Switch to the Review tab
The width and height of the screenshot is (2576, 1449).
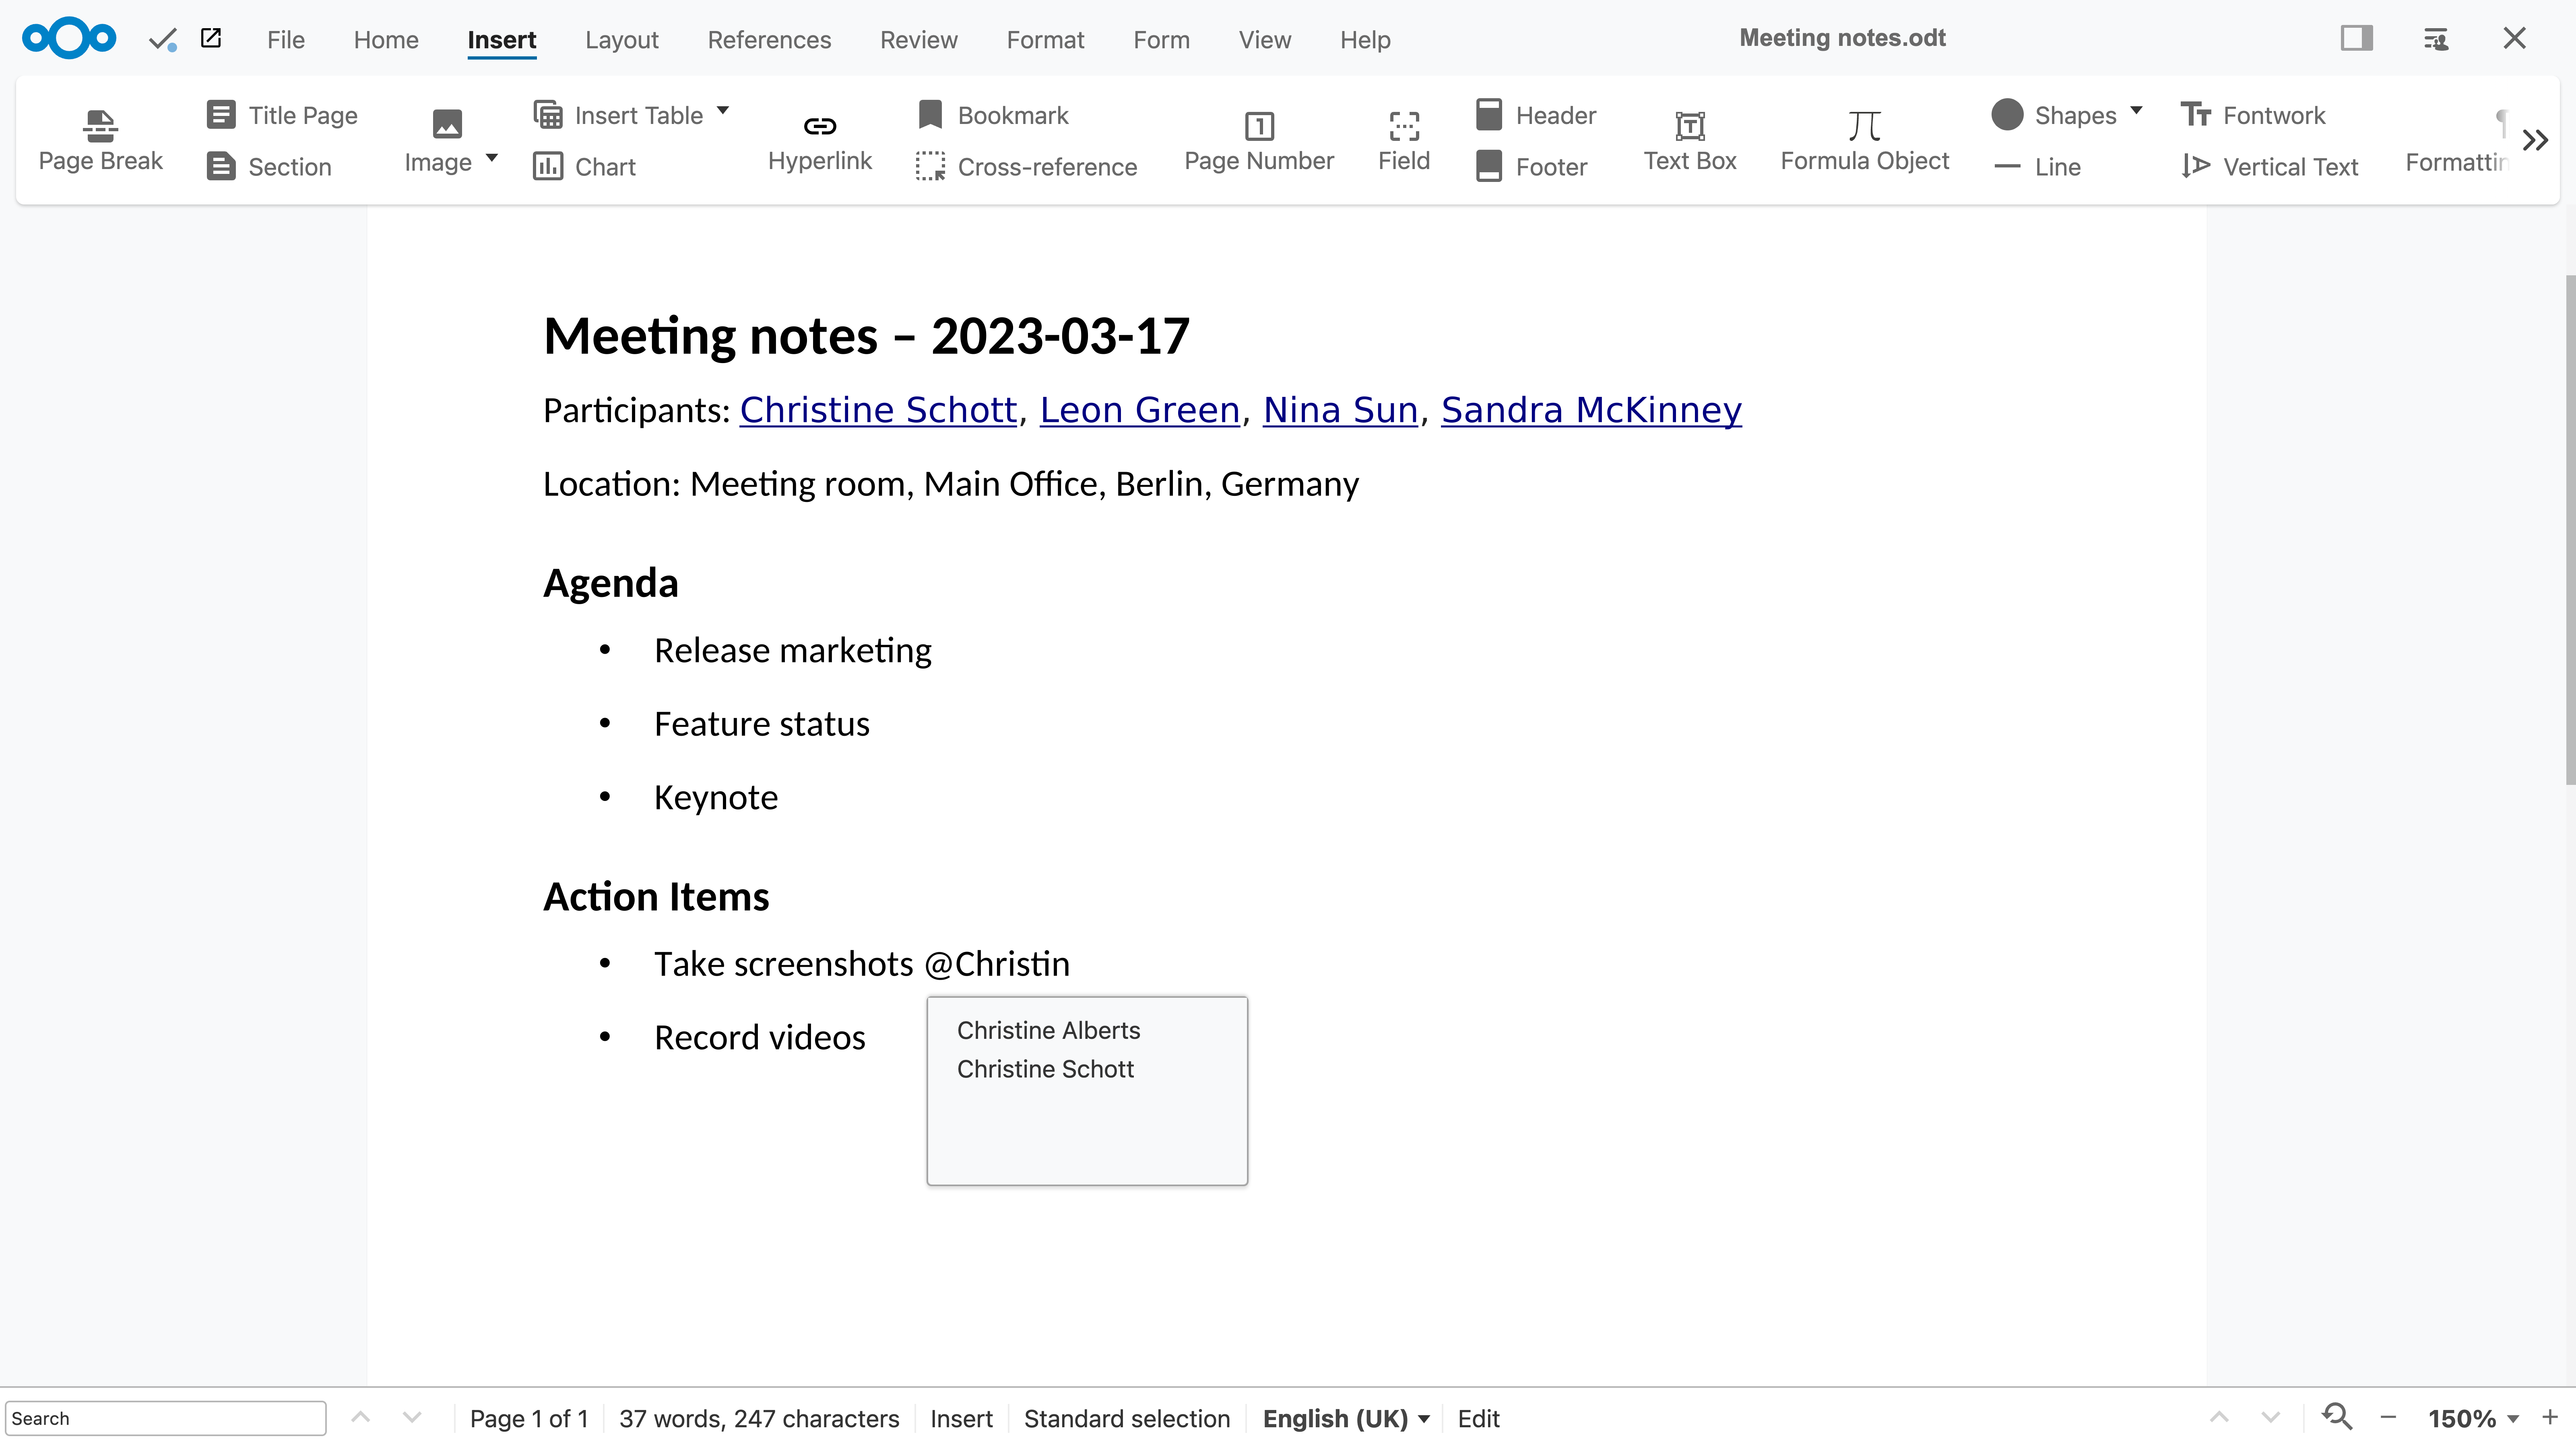tap(918, 39)
